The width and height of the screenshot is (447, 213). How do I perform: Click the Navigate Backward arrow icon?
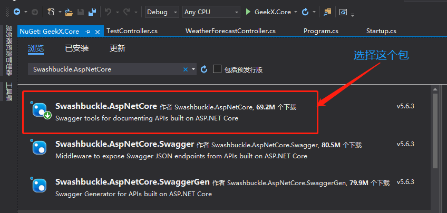17,12
